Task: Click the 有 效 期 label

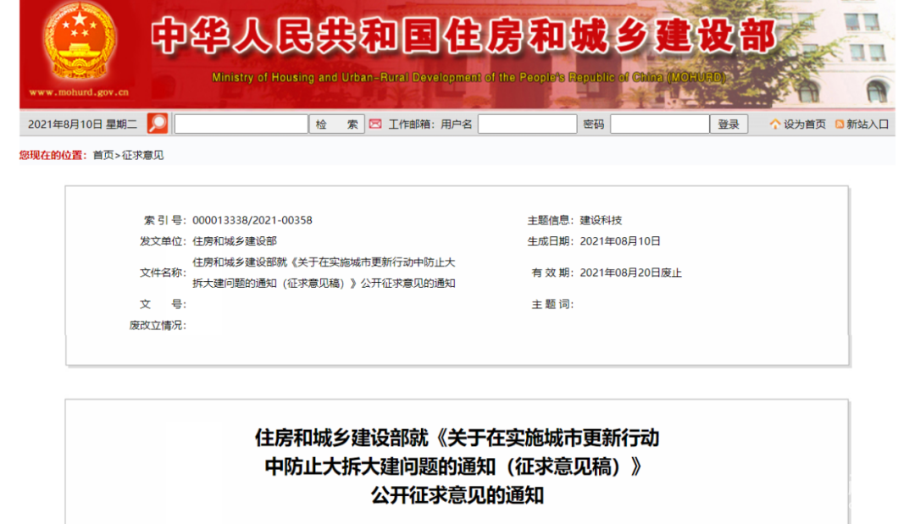Action: [552, 273]
